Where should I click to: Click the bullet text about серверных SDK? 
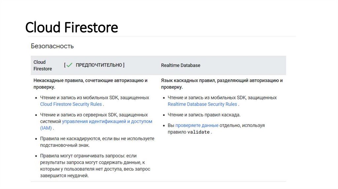point(94,115)
